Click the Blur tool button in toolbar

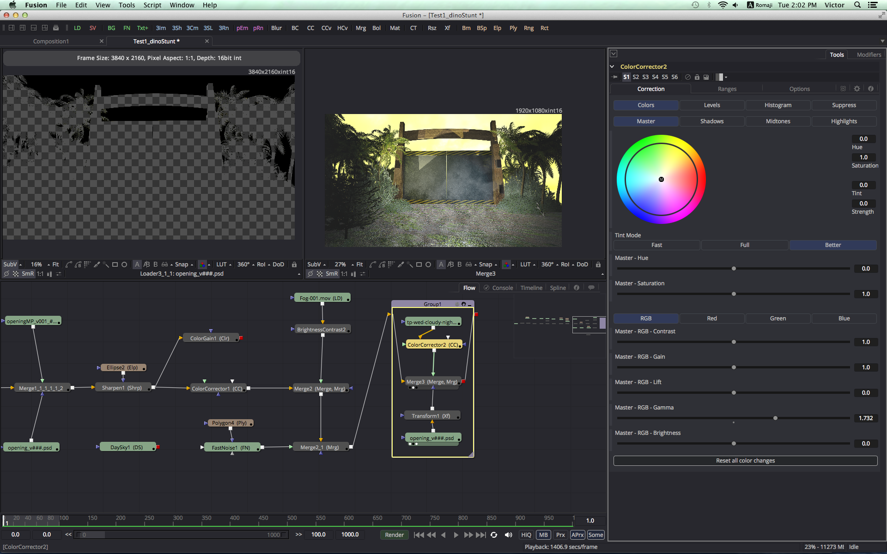point(276,28)
